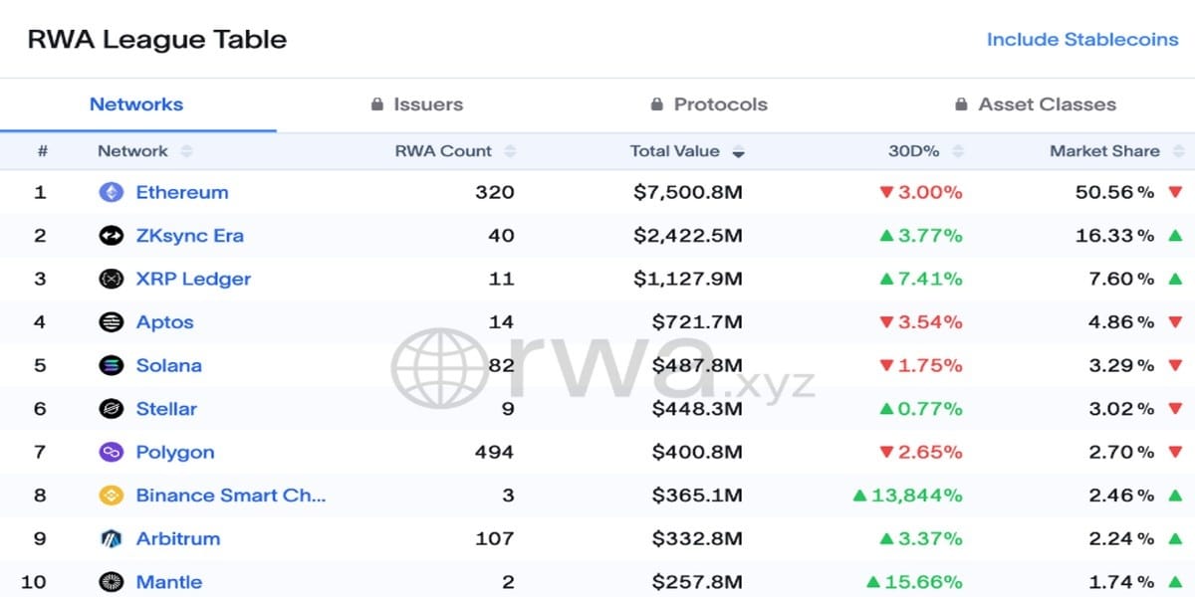1195x597 pixels.
Task: Click the 16.33% market share value
Action: pyautogui.click(x=1115, y=236)
